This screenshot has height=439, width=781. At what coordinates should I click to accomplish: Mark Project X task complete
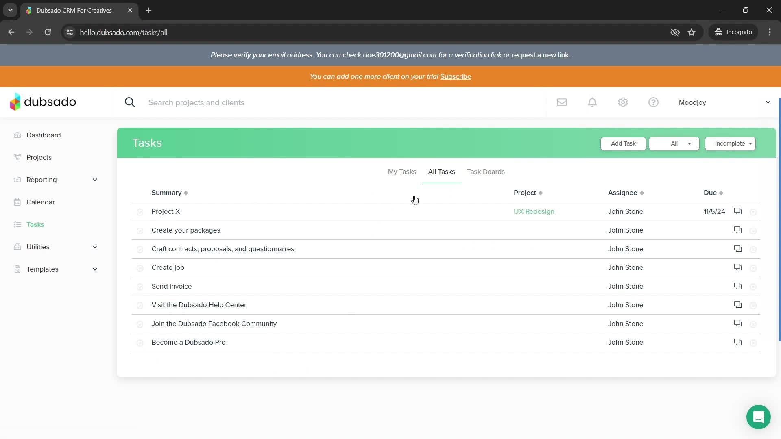pos(140,212)
